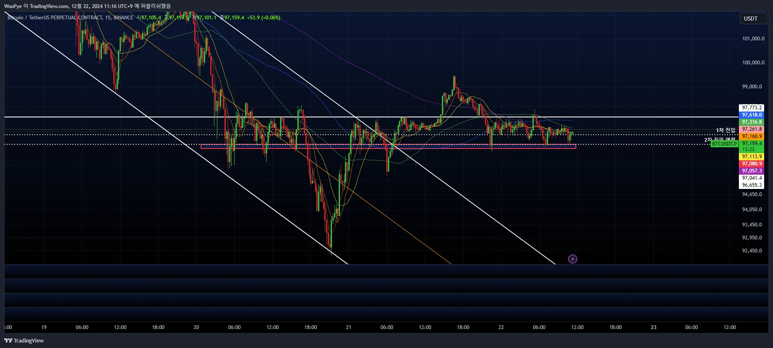Select the orange 97,160.9 price label
Image resolution: width=773 pixels, height=348 pixels.
[x=752, y=136]
